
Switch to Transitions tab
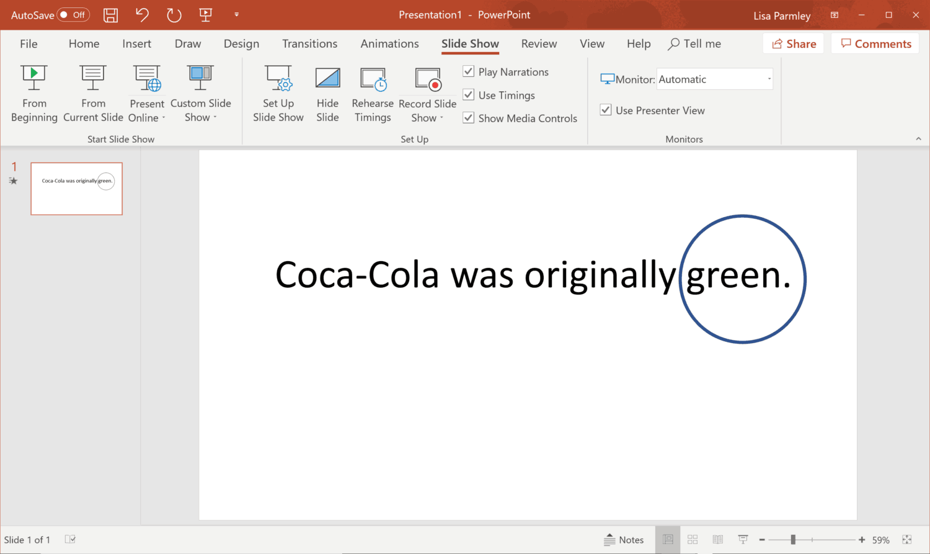[x=309, y=43]
